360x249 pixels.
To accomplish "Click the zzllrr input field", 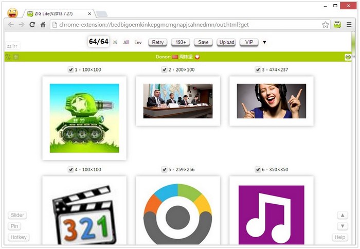I will click(12, 46).
